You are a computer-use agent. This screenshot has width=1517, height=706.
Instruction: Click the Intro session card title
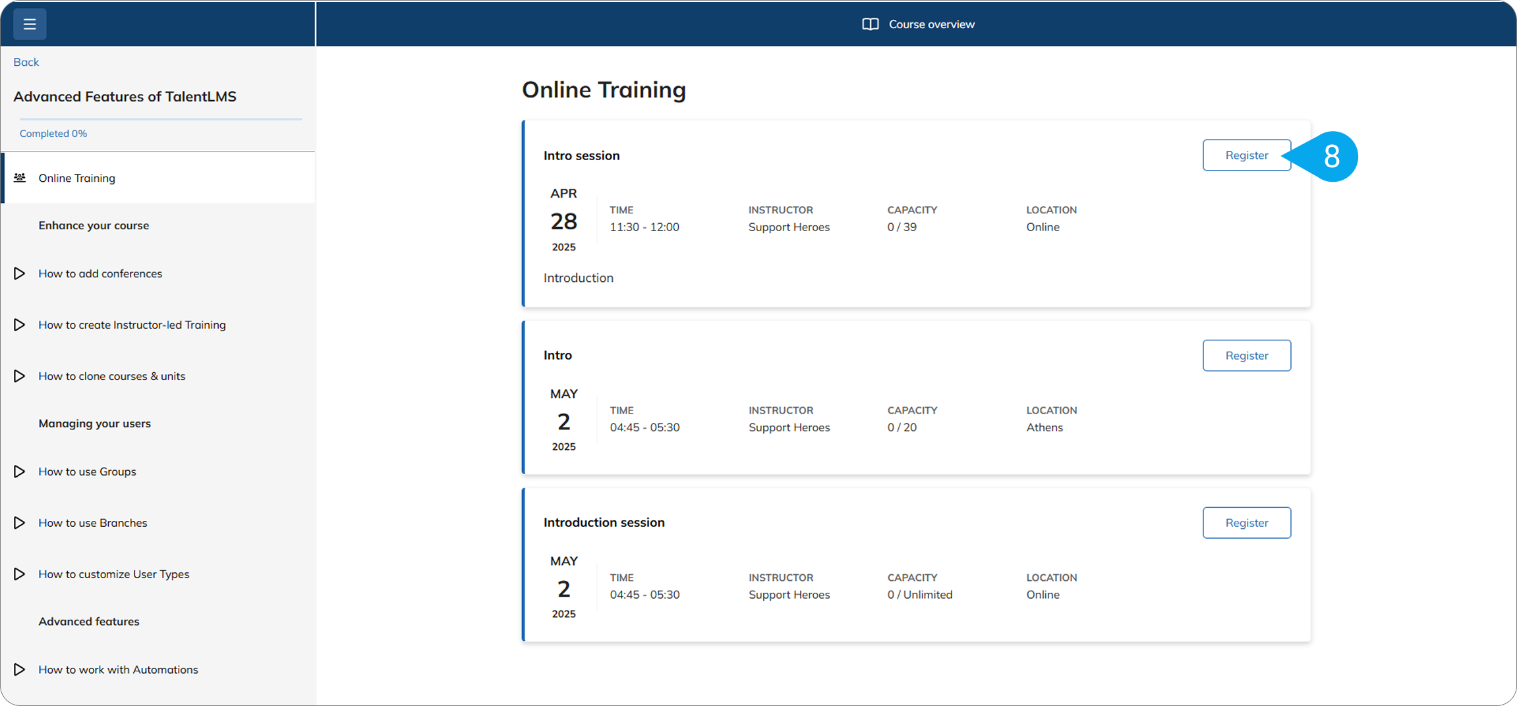[581, 156]
